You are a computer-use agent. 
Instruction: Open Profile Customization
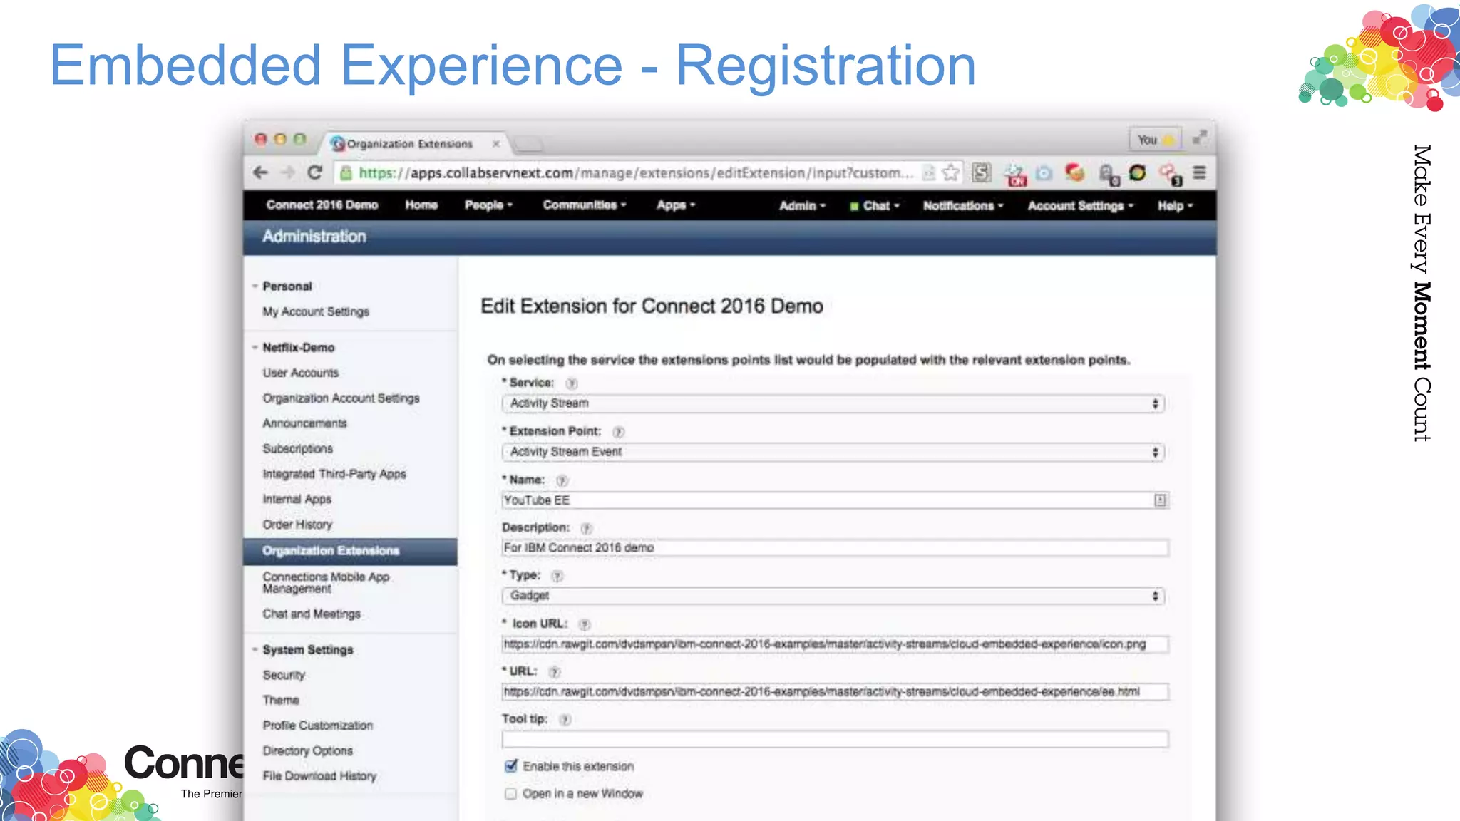317,726
